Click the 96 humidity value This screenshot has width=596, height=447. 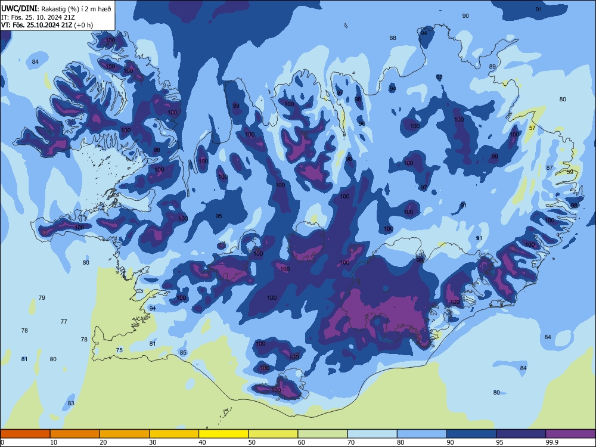[362, 123]
